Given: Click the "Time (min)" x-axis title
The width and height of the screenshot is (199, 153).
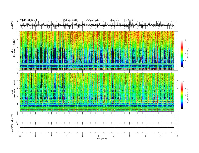Looking at the screenshot, I should 101,139.
